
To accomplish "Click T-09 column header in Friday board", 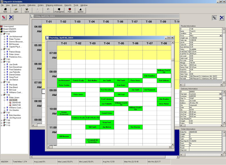I will point(163,22).
